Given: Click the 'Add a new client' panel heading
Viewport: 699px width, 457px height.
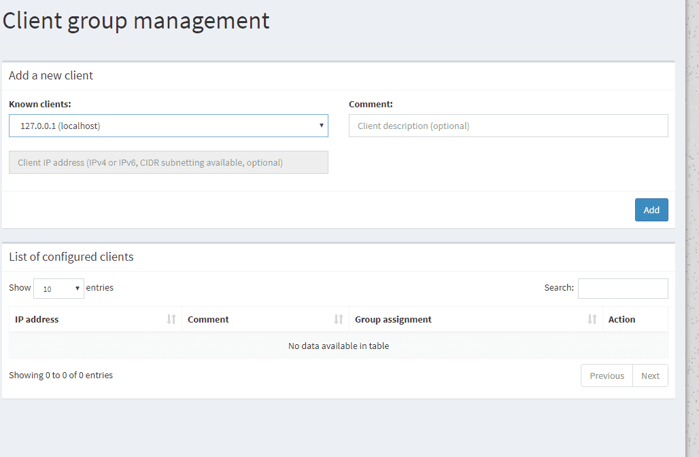Looking at the screenshot, I should point(51,75).
